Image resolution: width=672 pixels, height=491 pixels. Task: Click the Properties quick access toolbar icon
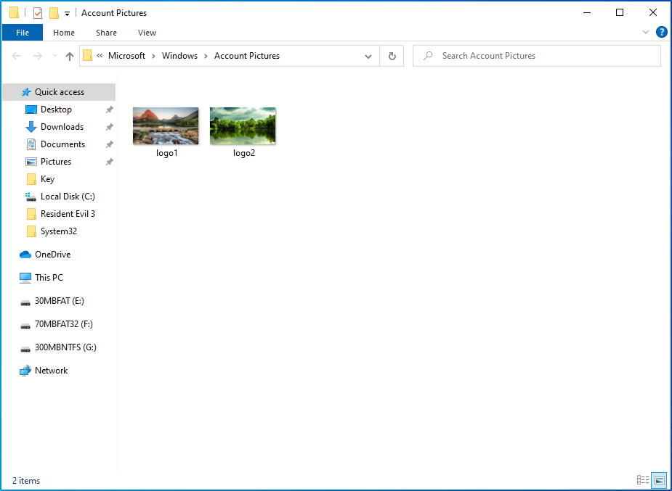(38, 13)
